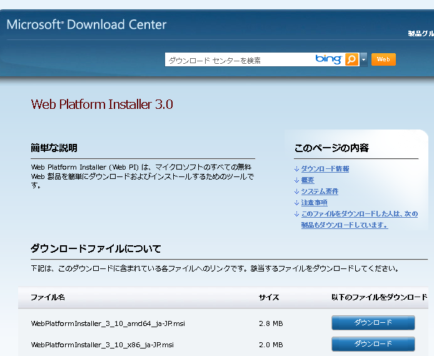Open the システム要件 link
Screen dimensions: 434x356
320,191
